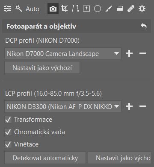154x167 pixels.
Task: Select the smoothing iron tool icon
Action: 120,9
